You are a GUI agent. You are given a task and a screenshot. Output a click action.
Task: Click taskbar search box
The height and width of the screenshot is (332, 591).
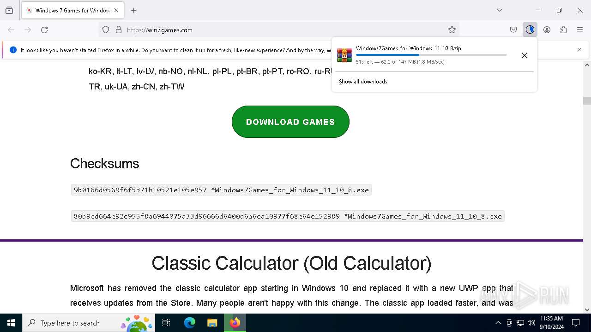tap(89, 323)
